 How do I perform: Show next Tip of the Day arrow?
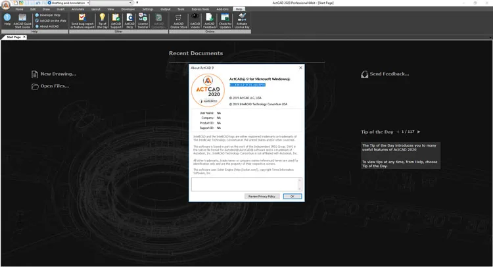click(419, 132)
